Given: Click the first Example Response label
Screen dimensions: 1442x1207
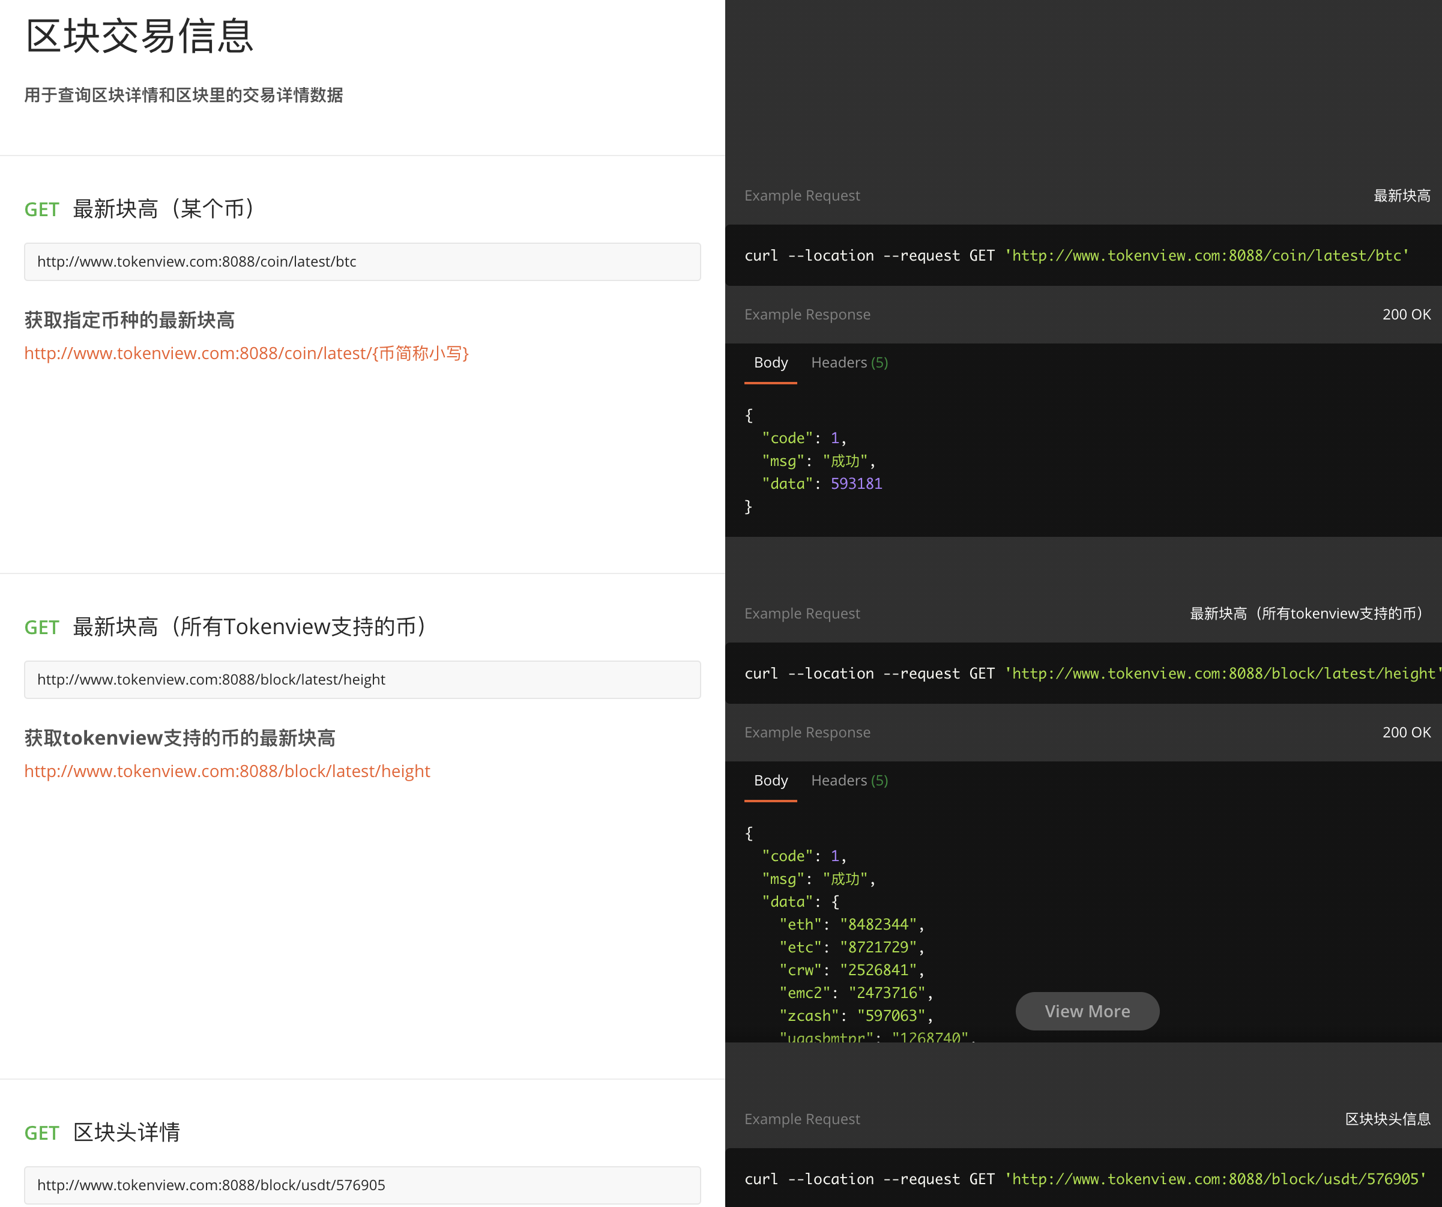Looking at the screenshot, I should click(x=807, y=315).
